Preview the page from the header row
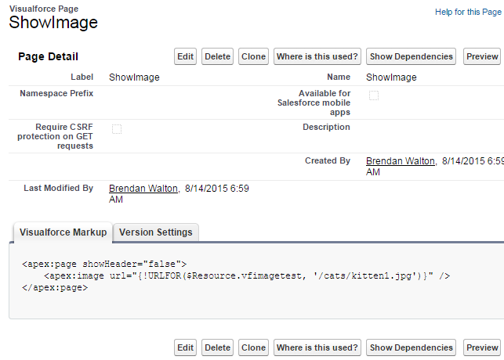 coord(482,56)
